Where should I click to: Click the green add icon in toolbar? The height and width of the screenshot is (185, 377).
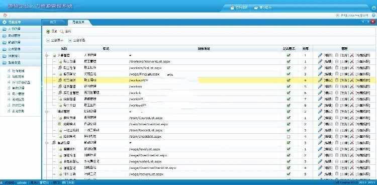pyautogui.click(x=48, y=32)
